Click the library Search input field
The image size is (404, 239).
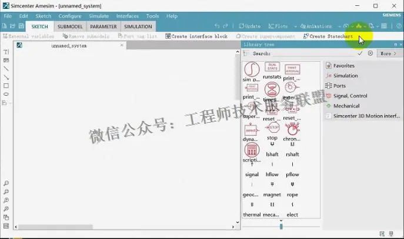tap(313, 53)
